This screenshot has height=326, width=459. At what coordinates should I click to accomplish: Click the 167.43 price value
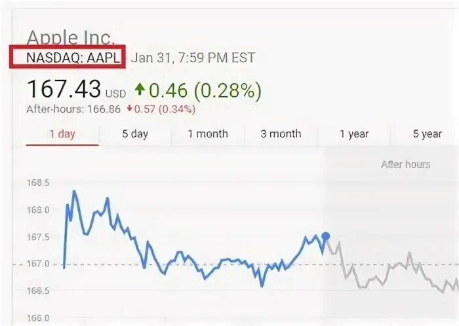click(64, 89)
